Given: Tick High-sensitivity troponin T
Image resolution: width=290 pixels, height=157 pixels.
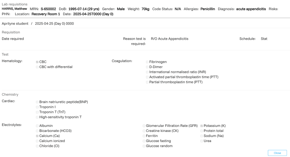Looking at the screenshot, I should pyautogui.click(x=37, y=117).
